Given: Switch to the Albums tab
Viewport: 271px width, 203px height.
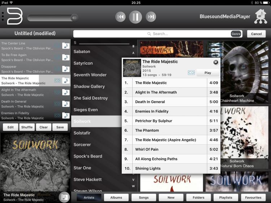Looking at the screenshot, I should 116,198.
